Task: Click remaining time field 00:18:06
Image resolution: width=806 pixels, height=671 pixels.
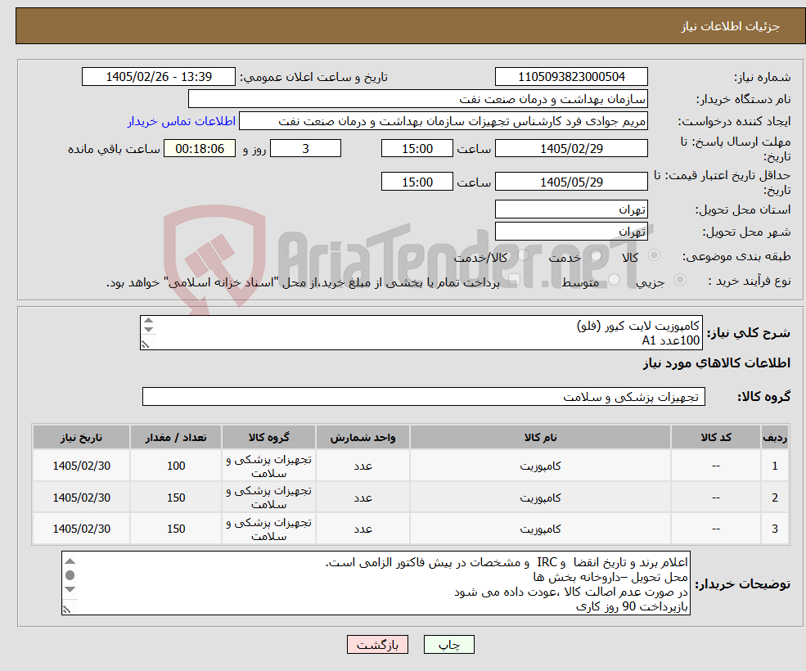Action: click(x=200, y=149)
